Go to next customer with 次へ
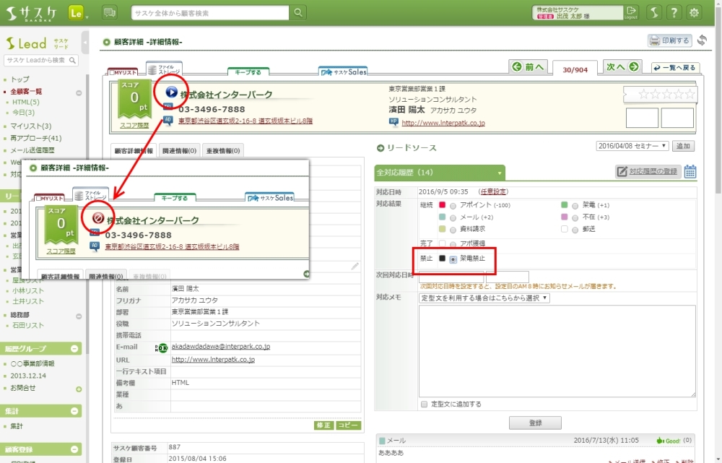 (622, 67)
